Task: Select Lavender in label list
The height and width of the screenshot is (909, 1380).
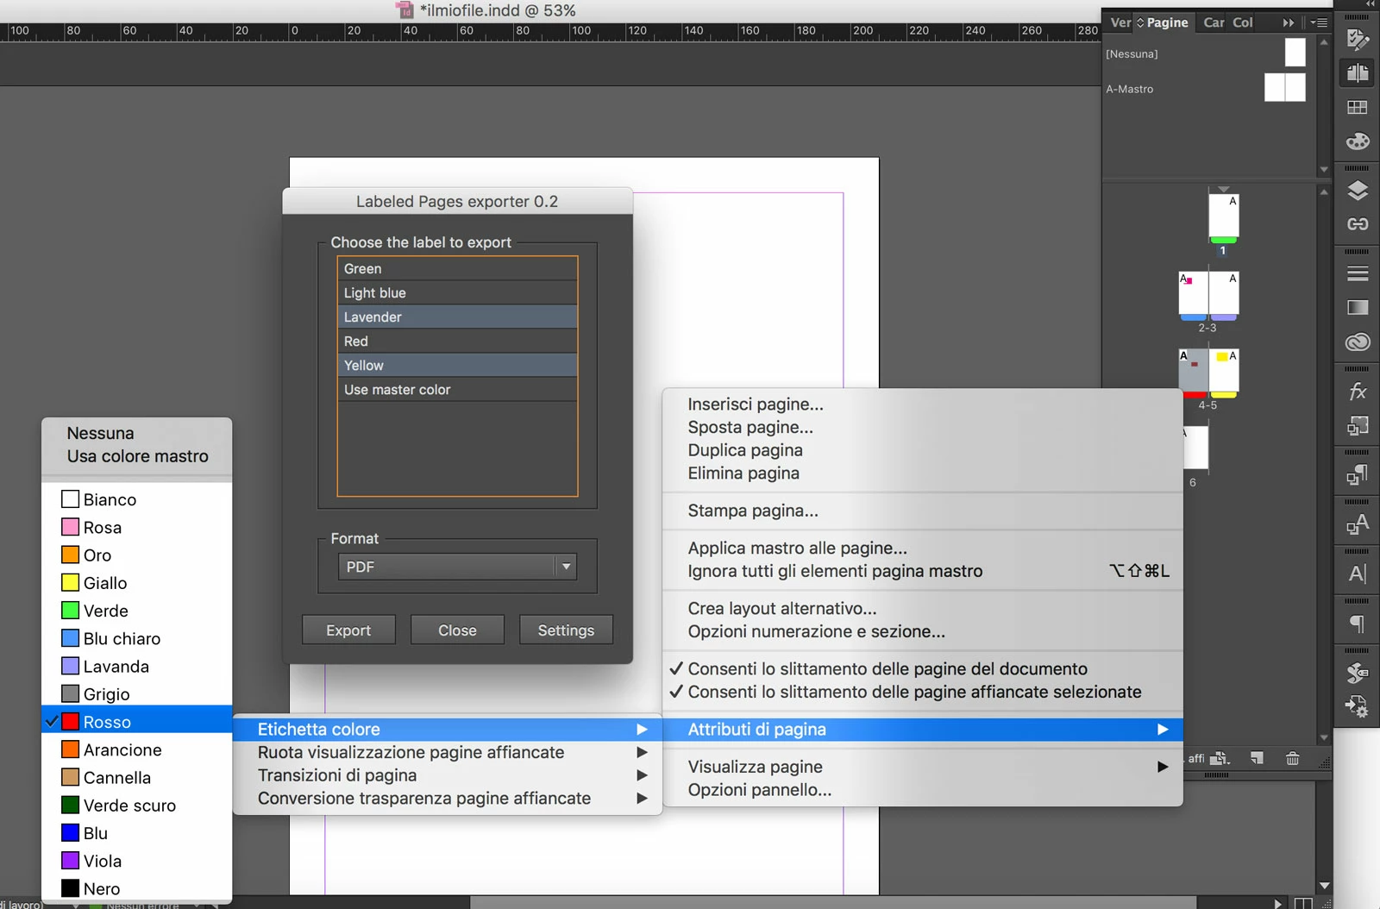Action: (457, 317)
